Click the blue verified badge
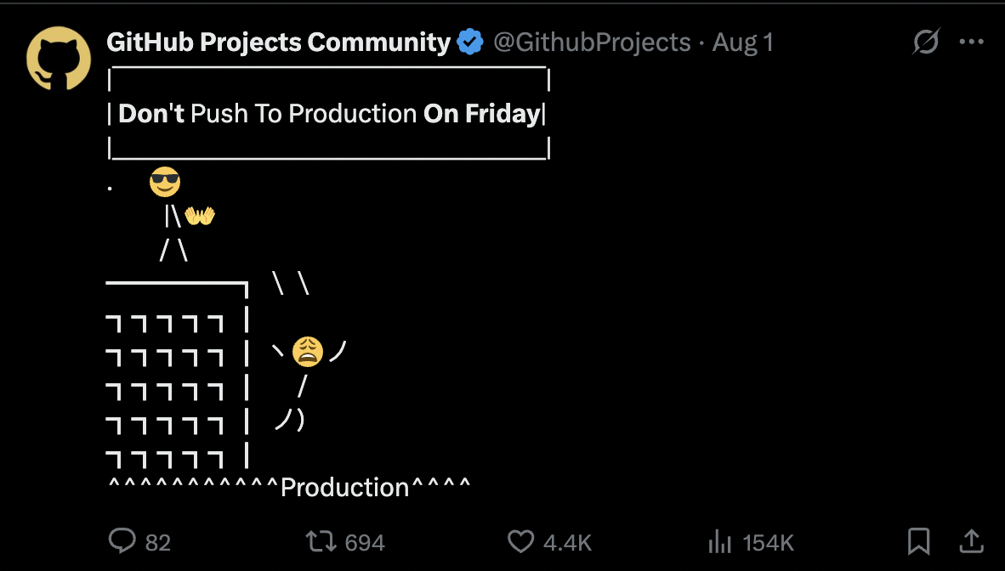 pos(470,42)
